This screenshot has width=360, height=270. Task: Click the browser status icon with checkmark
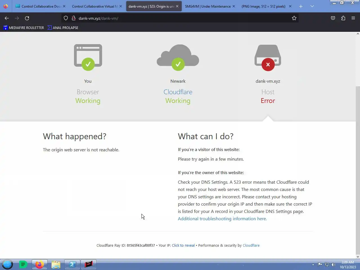tap(88, 58)
